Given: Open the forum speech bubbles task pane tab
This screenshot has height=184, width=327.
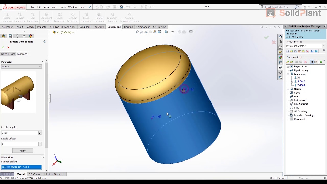Looking at the screenshot, I should pyautogui.click(x=280, y=78).
